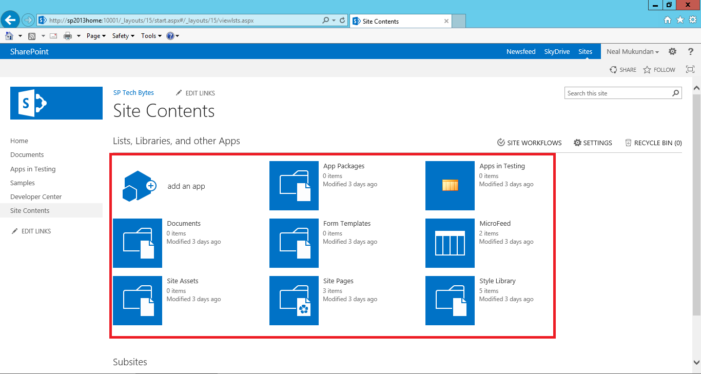Viewport: 701px width, 374px height.
Task: Expand the address bar autocomplete dropdown arrow
Action: click(x=333, y=21)
